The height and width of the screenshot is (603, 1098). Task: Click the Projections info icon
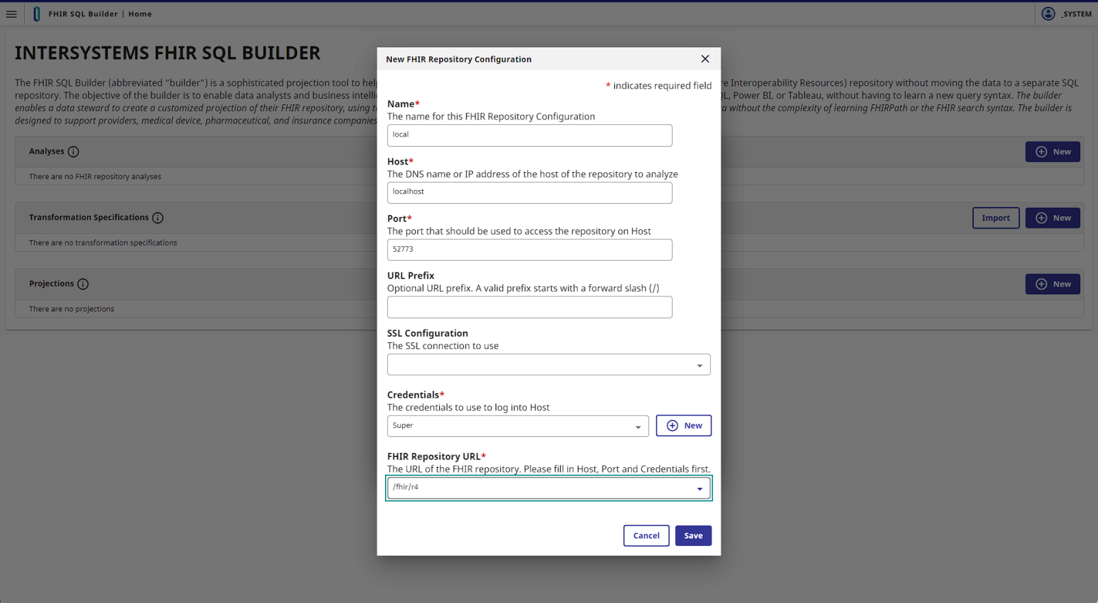pos(83,284)
